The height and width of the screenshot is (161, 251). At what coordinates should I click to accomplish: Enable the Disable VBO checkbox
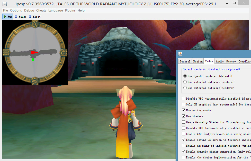click(184, 99)
